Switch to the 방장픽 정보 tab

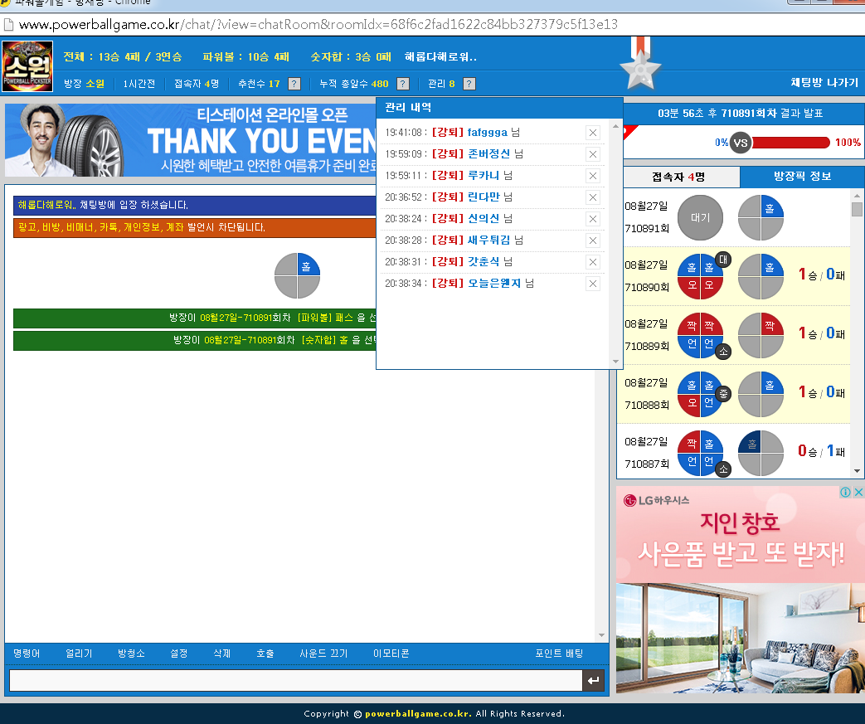[802, 177]
